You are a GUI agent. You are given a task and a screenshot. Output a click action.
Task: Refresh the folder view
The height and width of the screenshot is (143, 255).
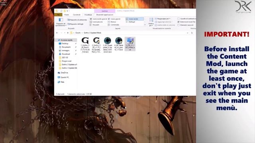point(192,33)
